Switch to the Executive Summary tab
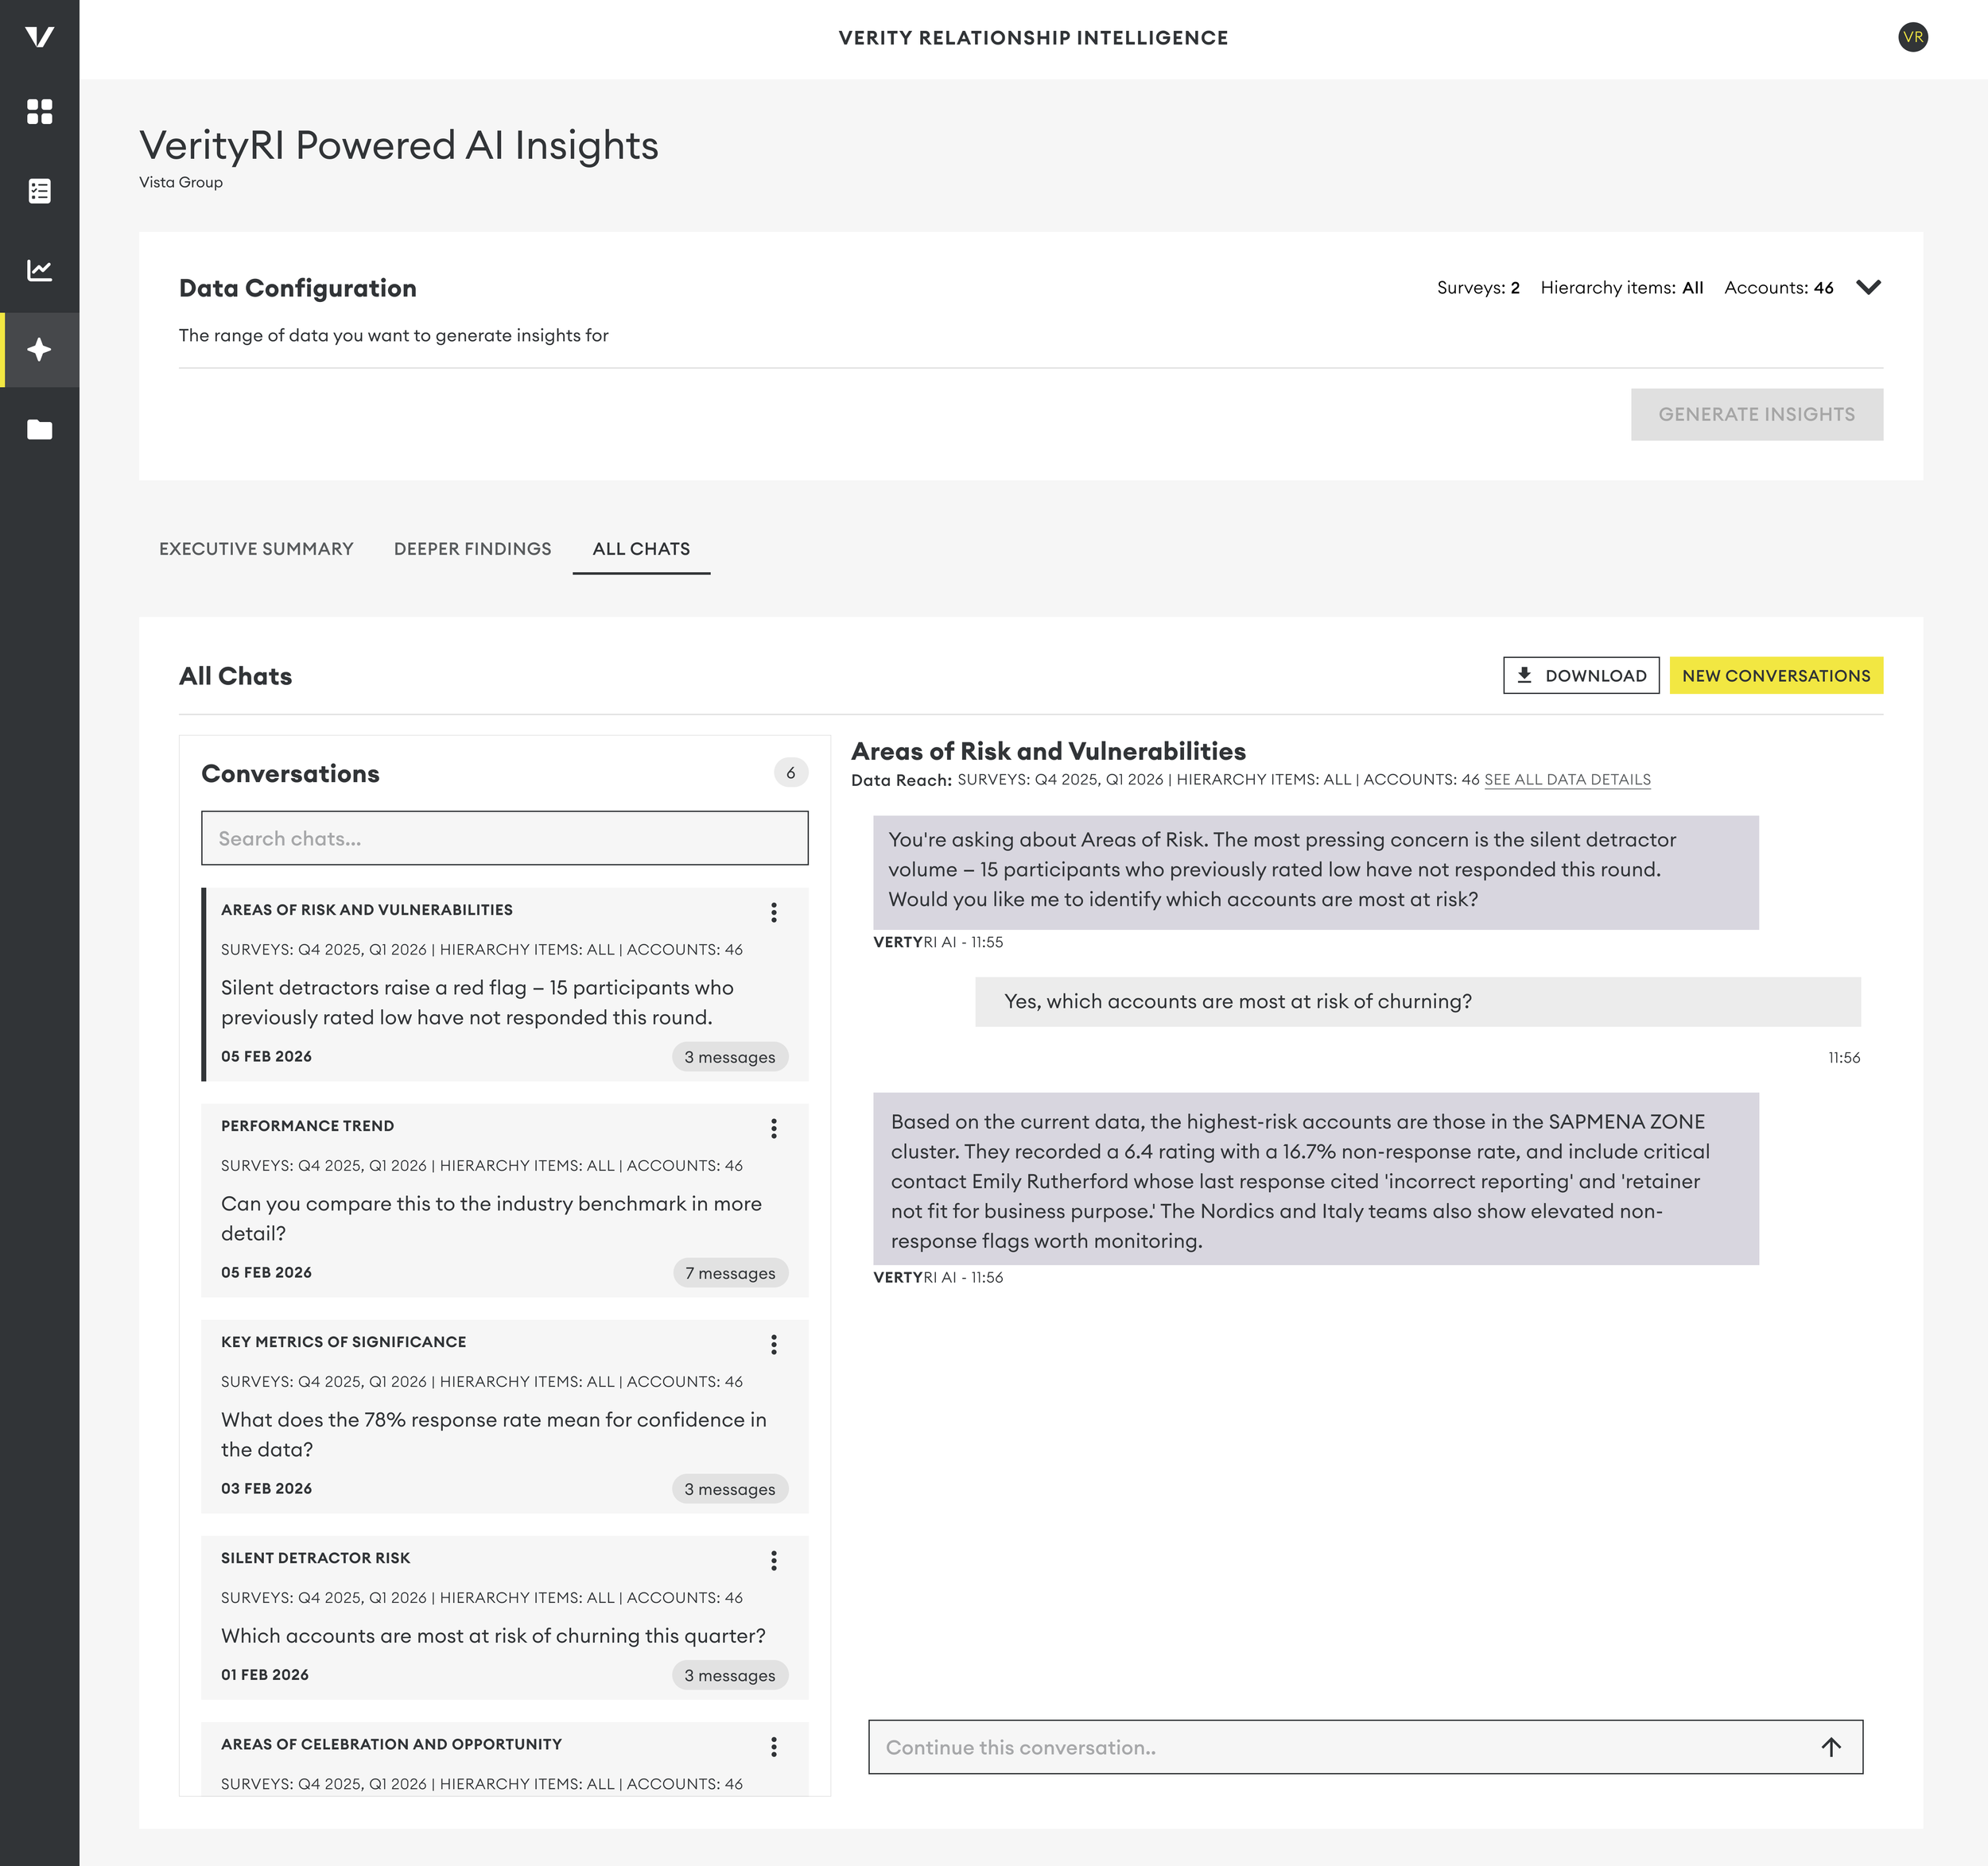Screen dimensions: 1988x1866 point(256,548)
